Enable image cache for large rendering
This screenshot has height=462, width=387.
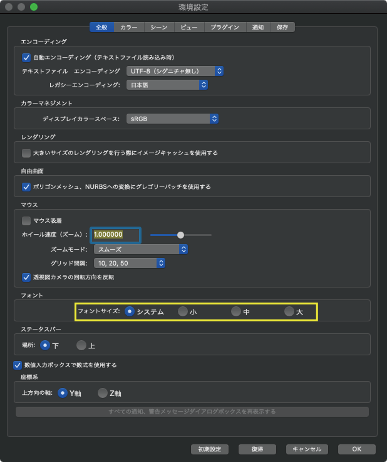(26, 153)
